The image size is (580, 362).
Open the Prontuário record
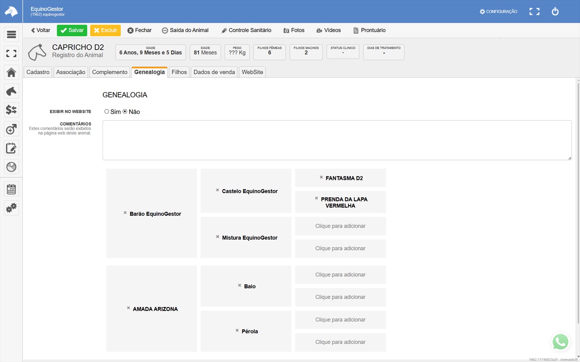click(369, 30)
